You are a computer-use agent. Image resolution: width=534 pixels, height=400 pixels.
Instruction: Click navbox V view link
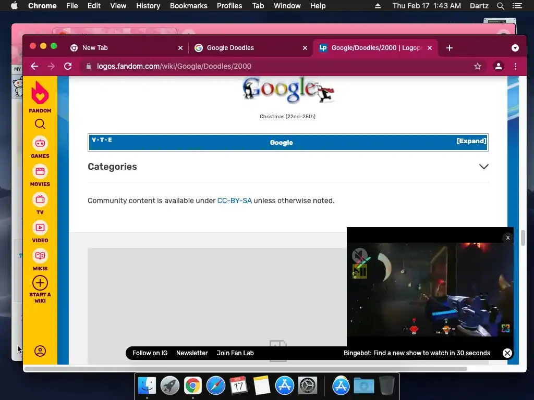94,140
